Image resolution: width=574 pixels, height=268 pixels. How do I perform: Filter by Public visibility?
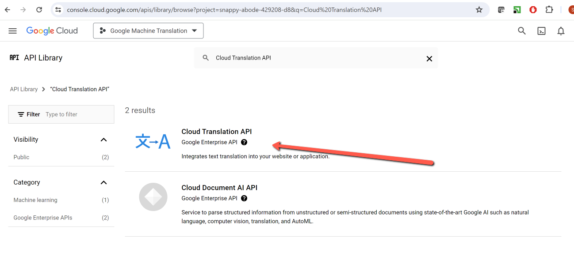tap(61, 157)
